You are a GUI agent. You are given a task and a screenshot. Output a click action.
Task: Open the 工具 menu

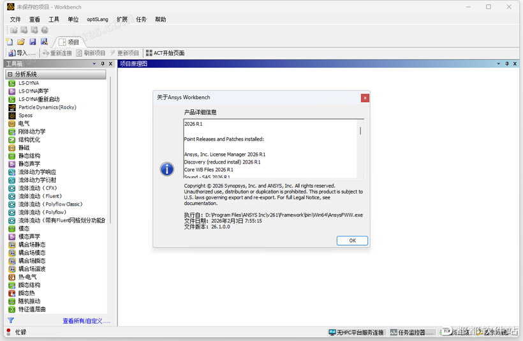tap(54, 19)
